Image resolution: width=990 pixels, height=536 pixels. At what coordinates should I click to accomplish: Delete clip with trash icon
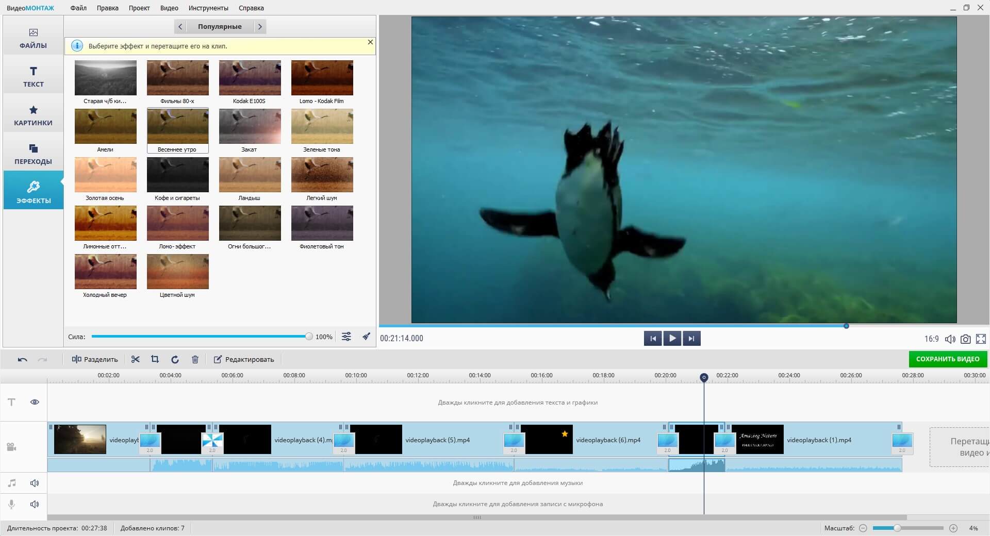click(195, 359)
